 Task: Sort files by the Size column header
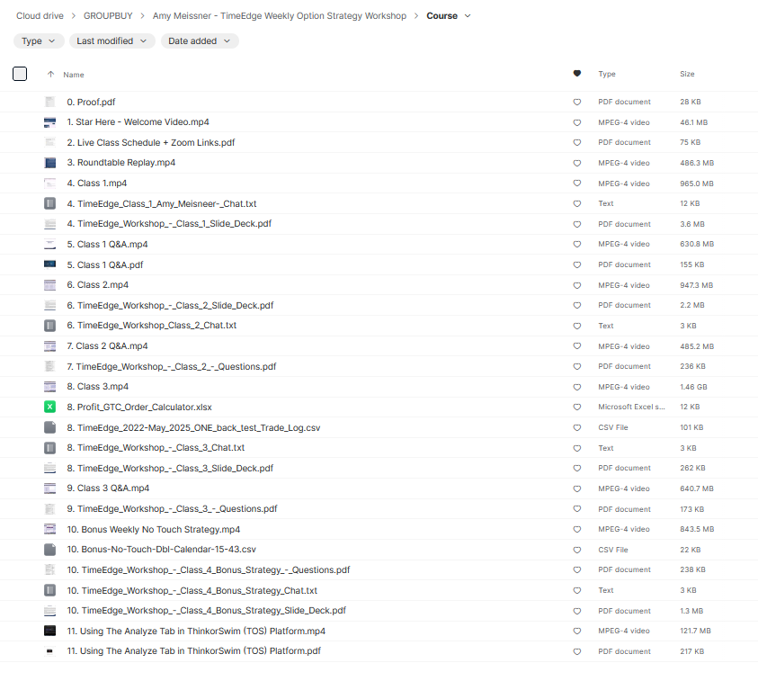687,74
